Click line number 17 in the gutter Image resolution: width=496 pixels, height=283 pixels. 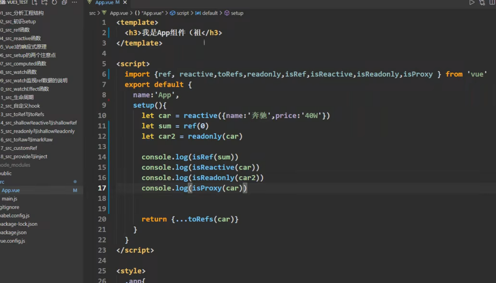coord(102,188)
